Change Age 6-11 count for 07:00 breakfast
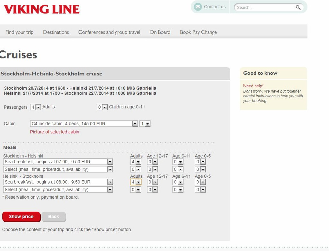 tap(178, 162)
